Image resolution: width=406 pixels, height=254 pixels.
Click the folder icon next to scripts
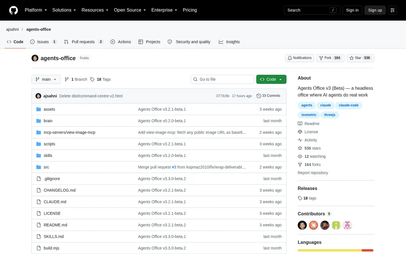38,144
